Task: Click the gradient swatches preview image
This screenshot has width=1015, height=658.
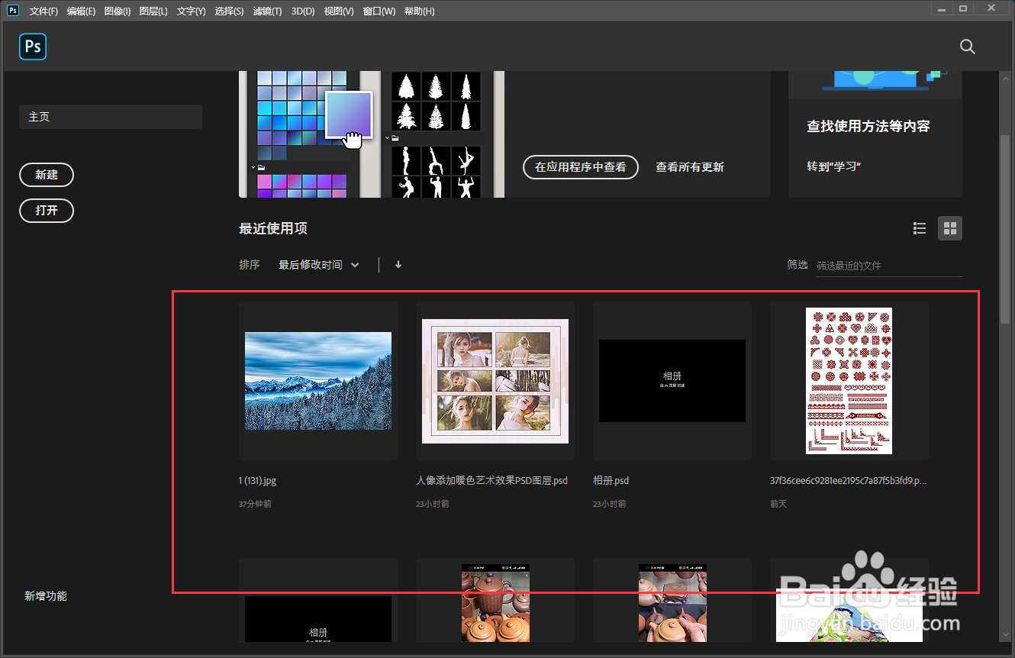Action: [309, 134]
